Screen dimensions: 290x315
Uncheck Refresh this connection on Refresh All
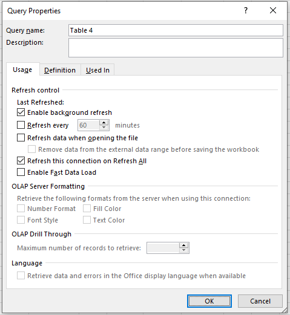(21, 161)
